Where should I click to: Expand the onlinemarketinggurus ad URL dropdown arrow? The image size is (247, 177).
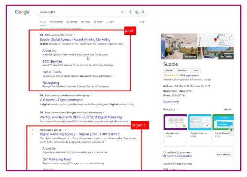(103, 113)
